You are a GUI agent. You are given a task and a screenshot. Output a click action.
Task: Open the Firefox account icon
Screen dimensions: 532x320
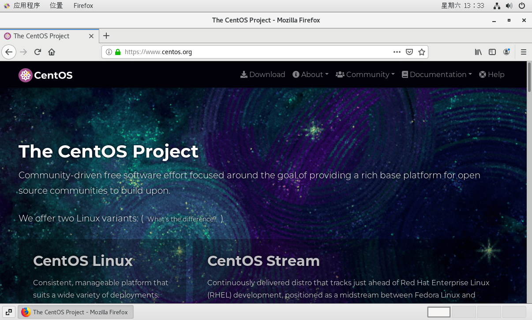[x=506, y=52]
